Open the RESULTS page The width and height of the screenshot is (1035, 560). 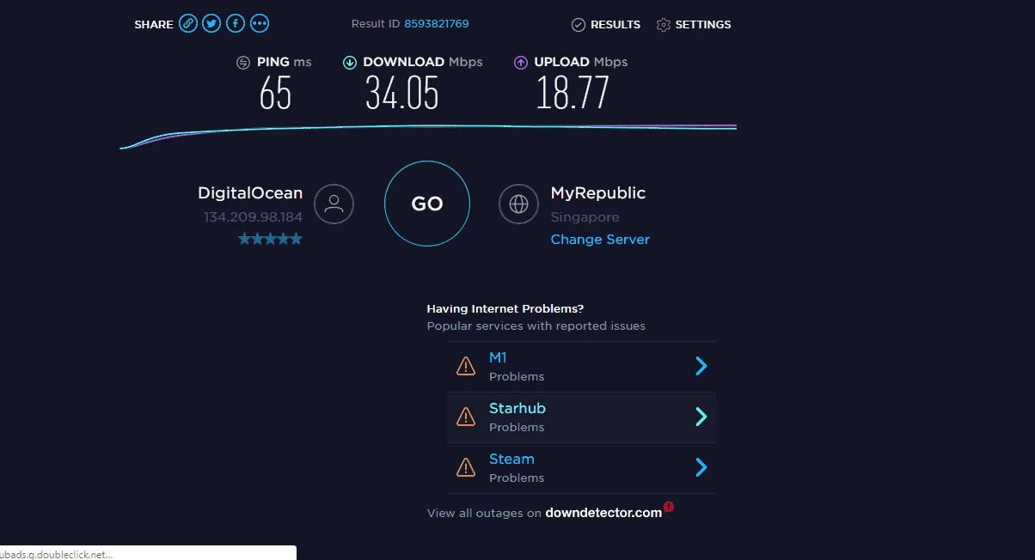coord(606,25)
